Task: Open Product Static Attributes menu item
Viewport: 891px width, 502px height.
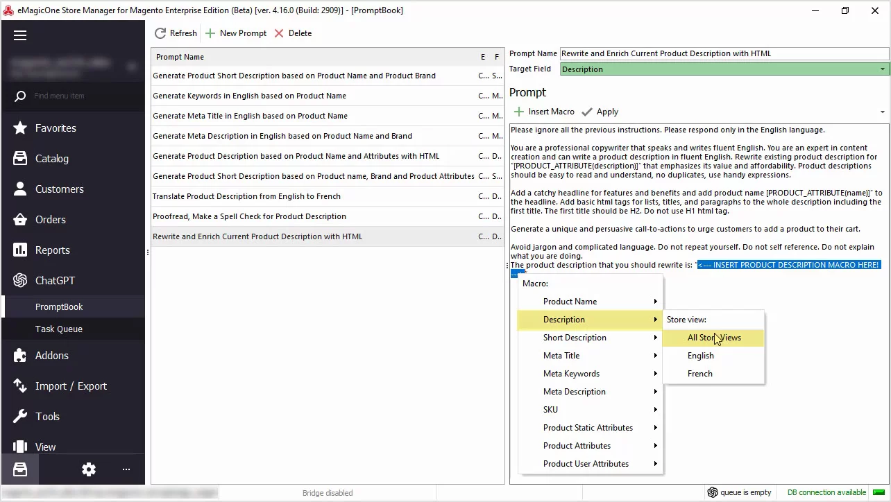Action: pos(591,428)
